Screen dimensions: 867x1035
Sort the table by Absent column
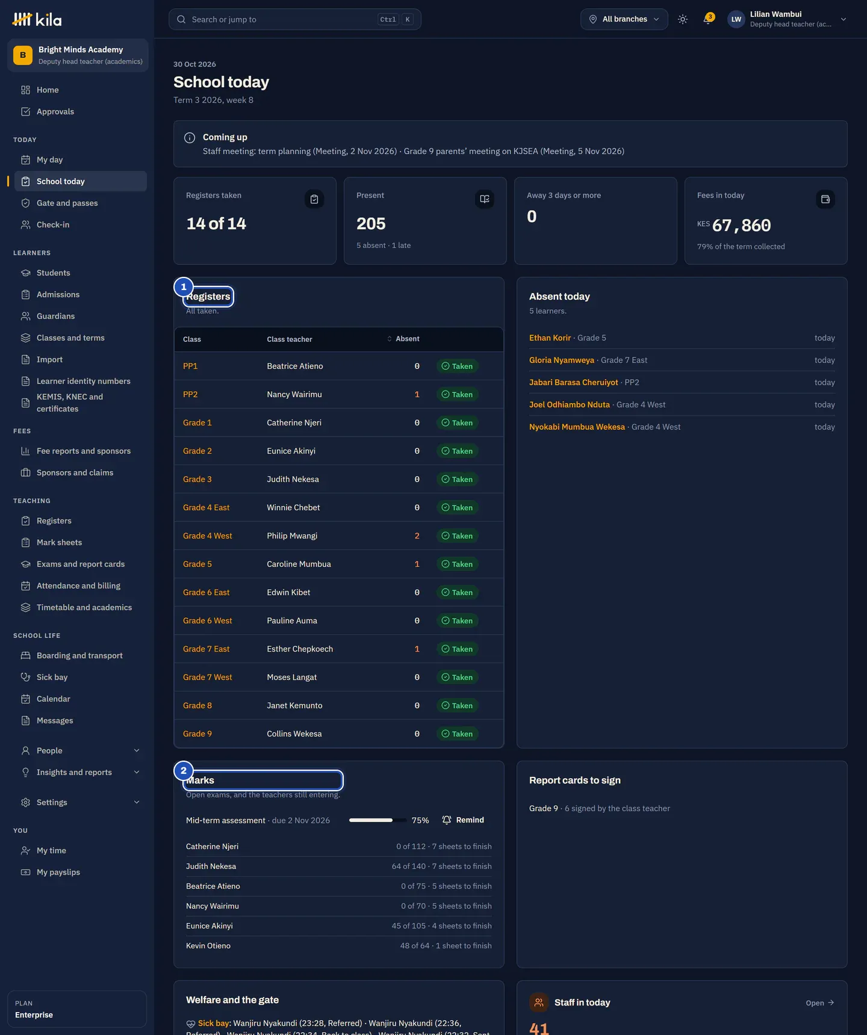pyautogui.click(x=403, y=339)
